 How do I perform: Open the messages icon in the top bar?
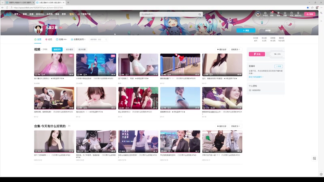[272, 14]
